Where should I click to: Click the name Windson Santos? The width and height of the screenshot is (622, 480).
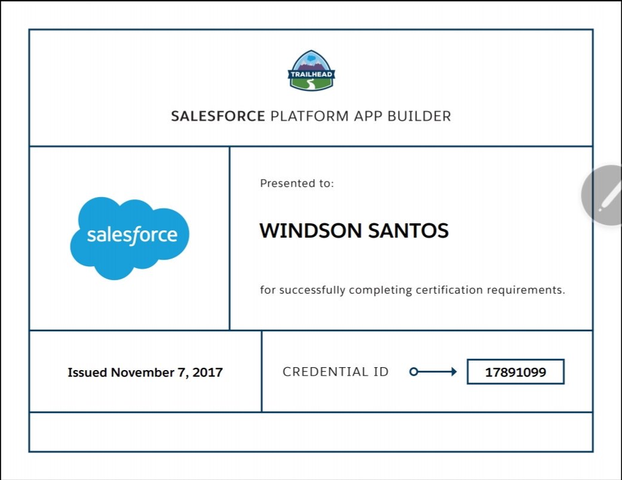pos(354,230)
